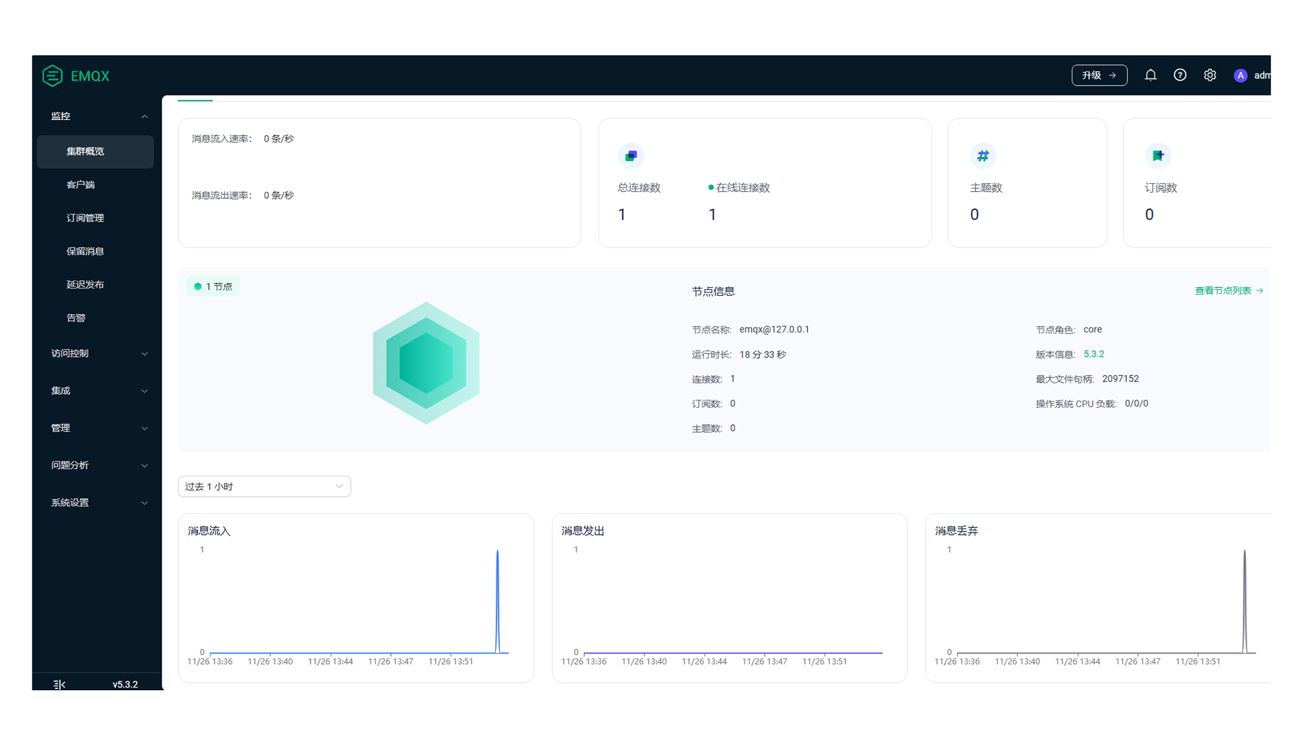Click the hexagon node graphic
The width and height of the screenshot is (1303, 733).
click(426, 363)
